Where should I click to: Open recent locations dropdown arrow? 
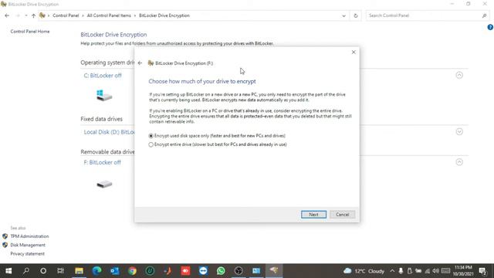coord(25,15)
